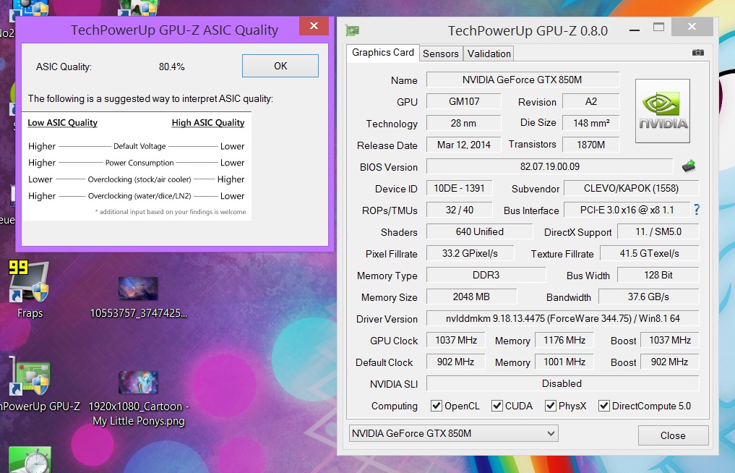Click the Driver Version field nvlddmkm 9.18.13.4475

point(562,318)
